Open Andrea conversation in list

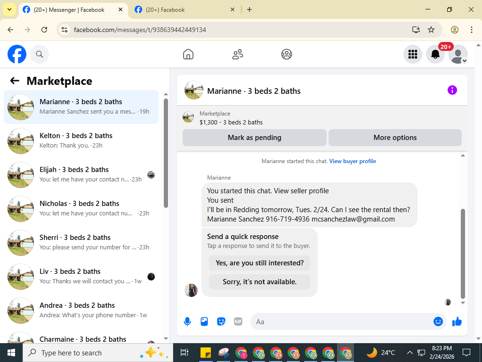pos(81,310)
